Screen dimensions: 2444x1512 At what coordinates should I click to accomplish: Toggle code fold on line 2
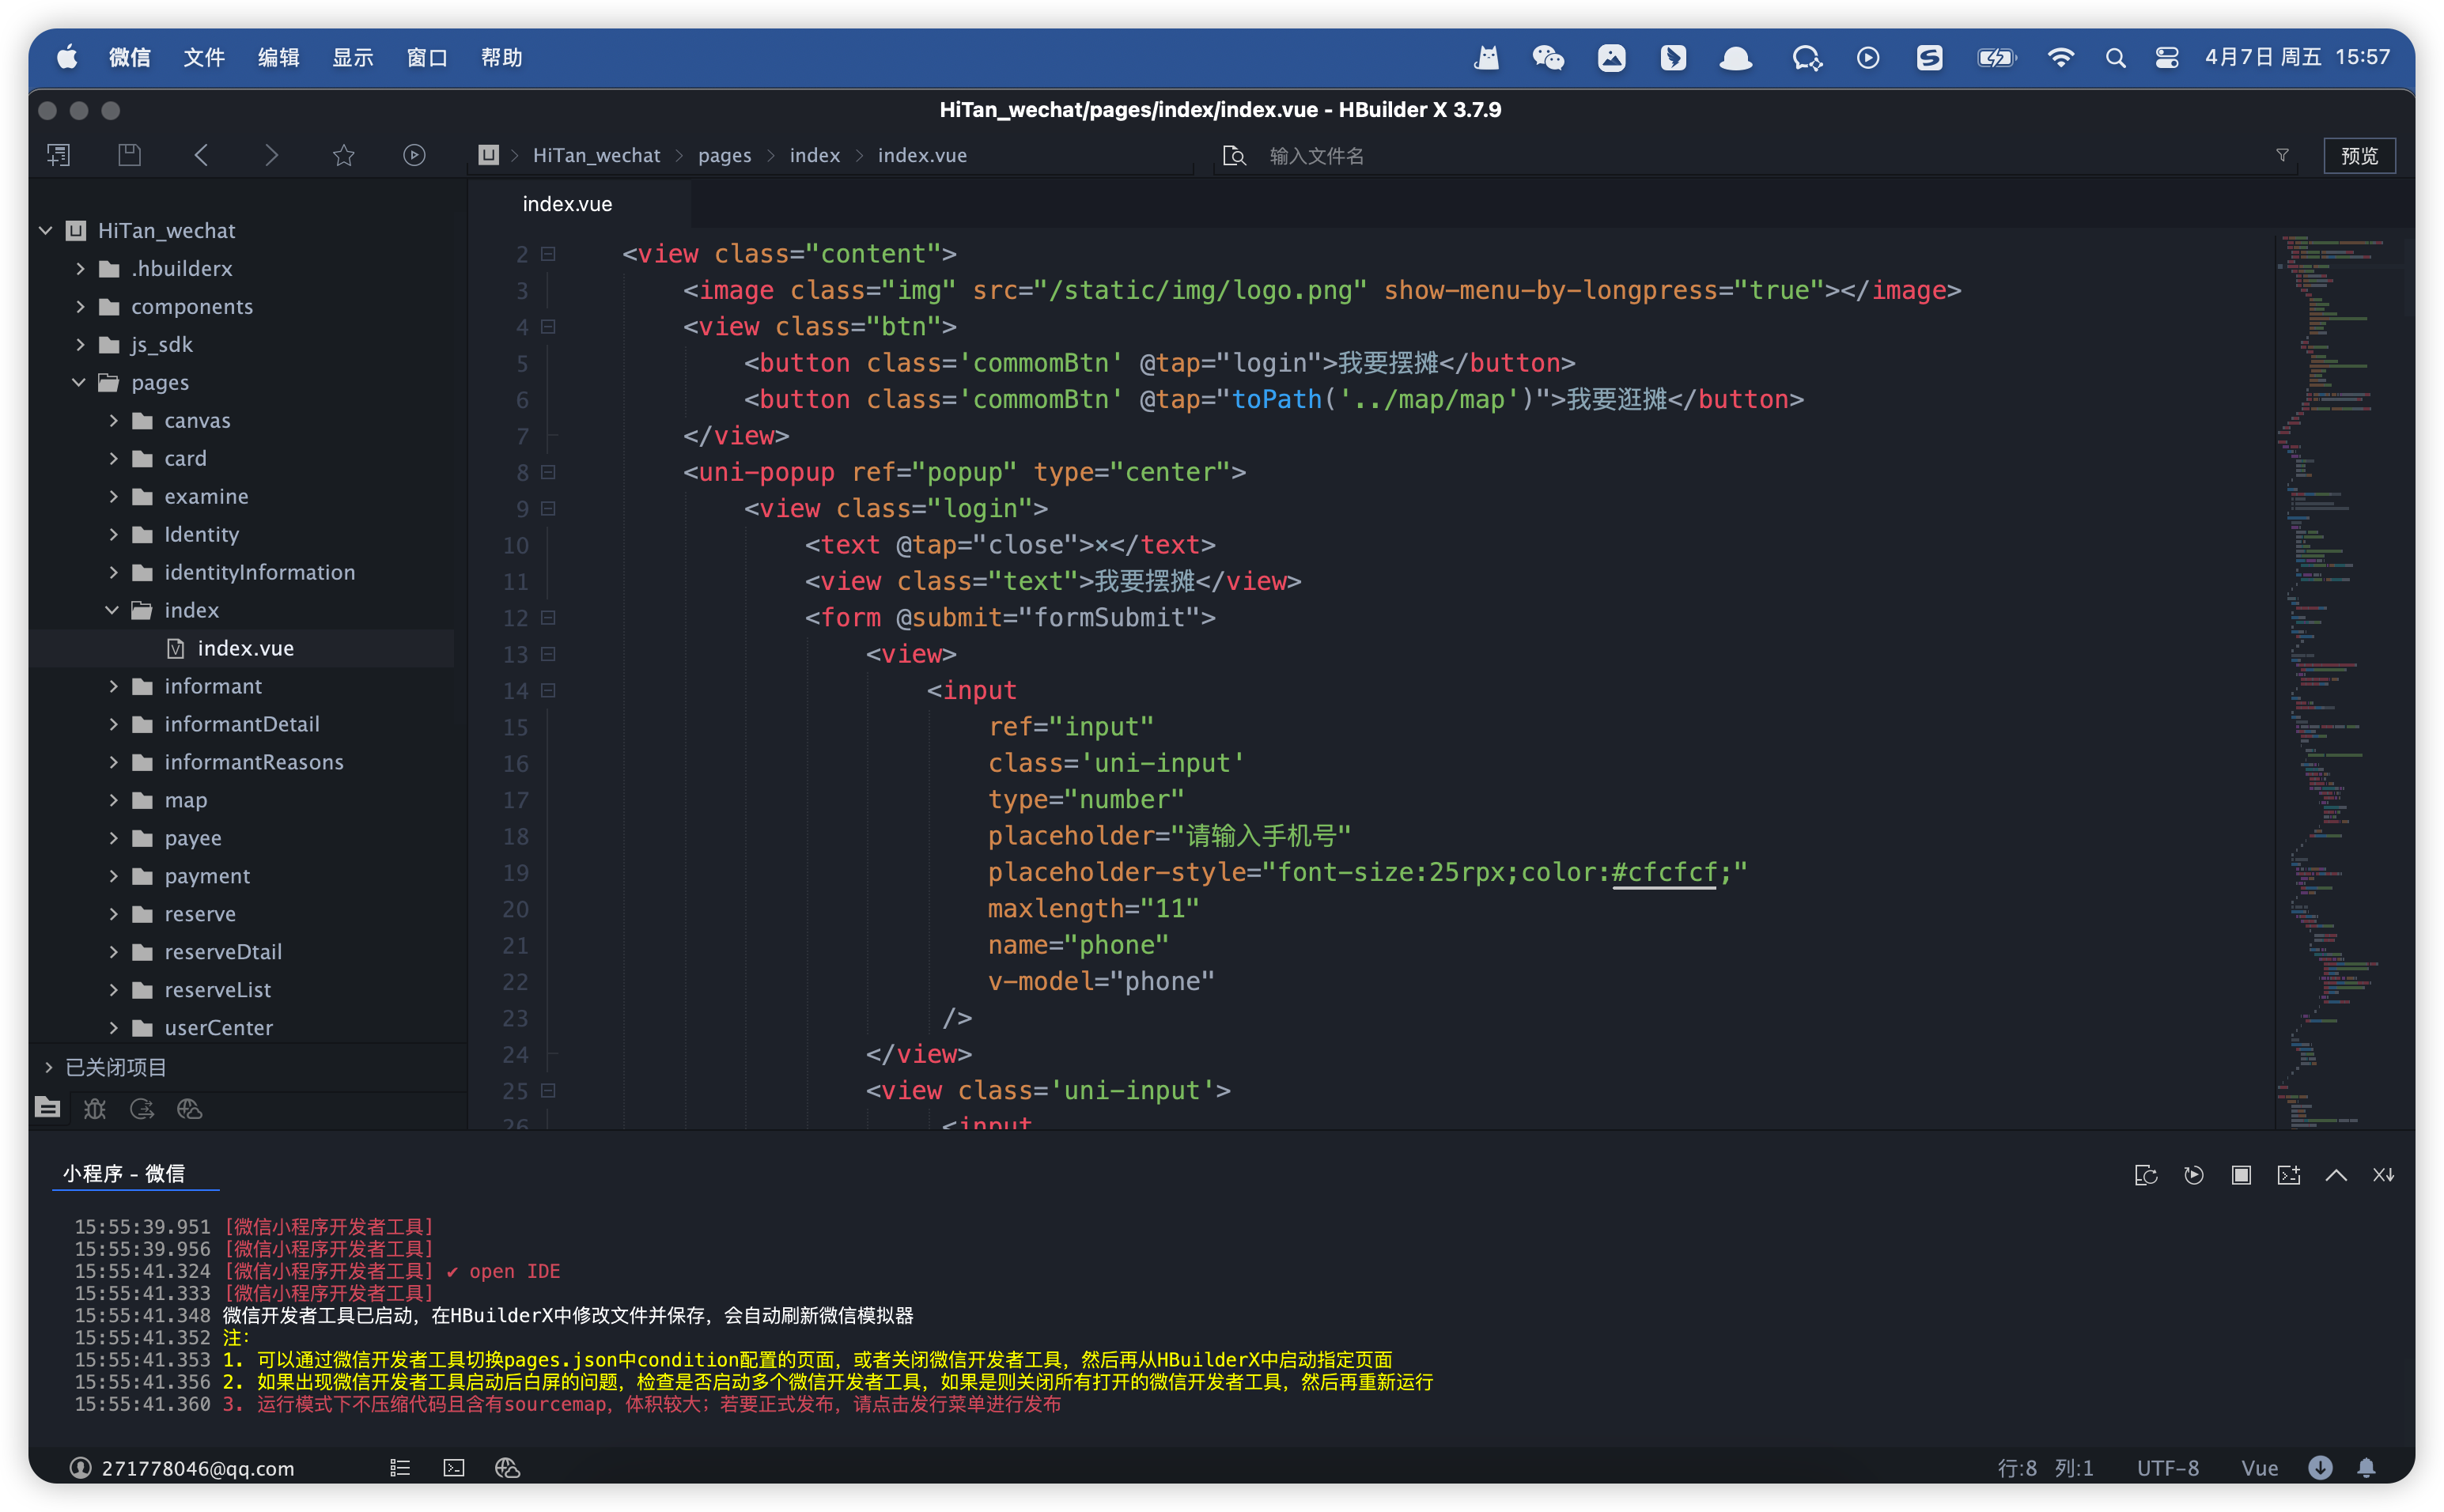pyautogui.click(x=548, y=254)
